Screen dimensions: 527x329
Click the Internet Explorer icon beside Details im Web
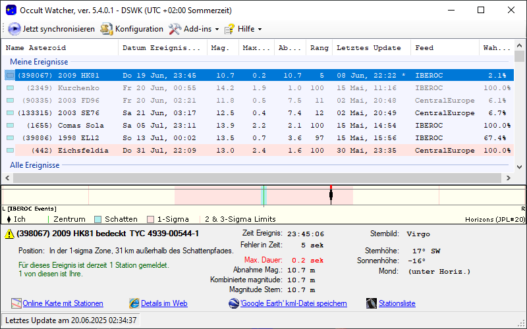[134, 303]
